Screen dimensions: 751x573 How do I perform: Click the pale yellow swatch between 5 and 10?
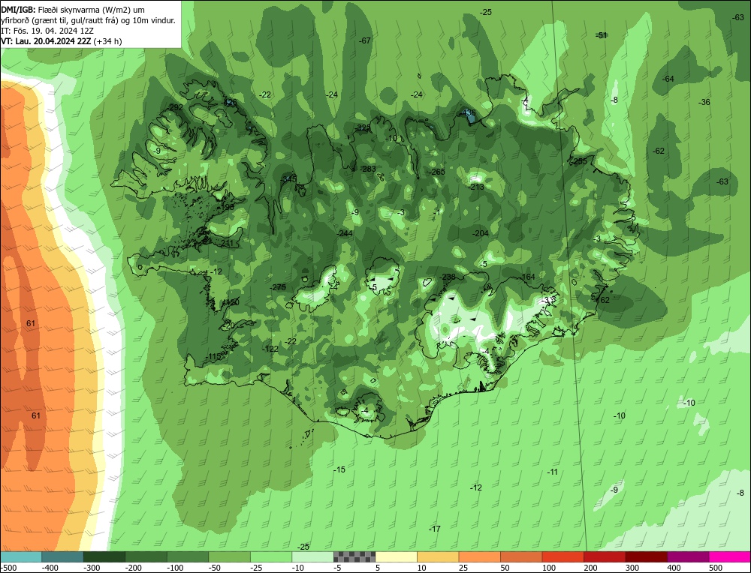(x=396, y=556)
